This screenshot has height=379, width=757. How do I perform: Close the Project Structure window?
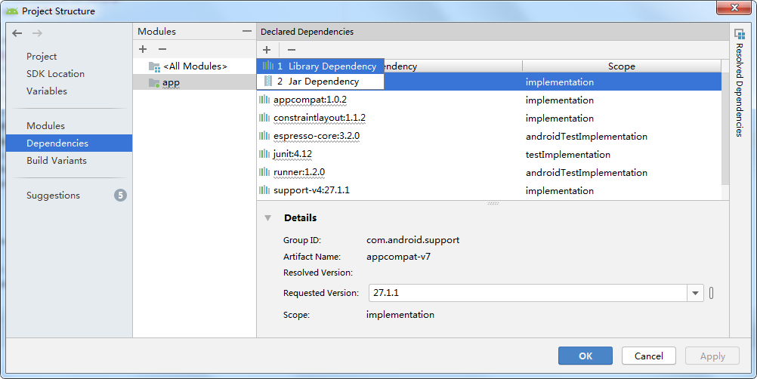point(734,8)
